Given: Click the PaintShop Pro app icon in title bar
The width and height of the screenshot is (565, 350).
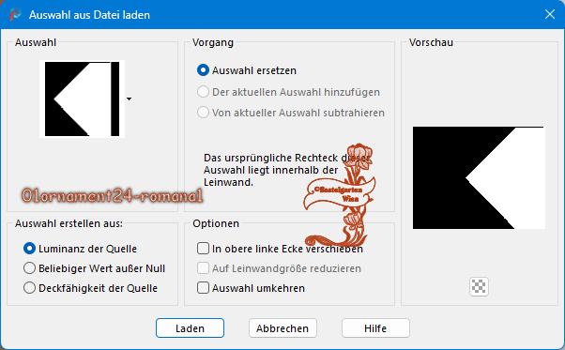Looking at the screenshot, I should [x=16, y=15].
